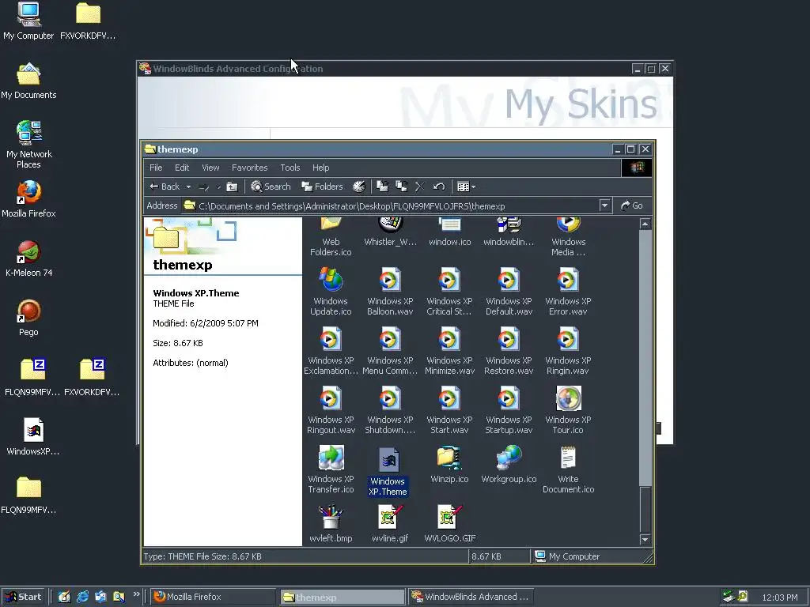Viewport: 810px width, 607px height.
Task: Open the Mozilla Firefox desktop shortcut
Action: click(x=28, y=199)
